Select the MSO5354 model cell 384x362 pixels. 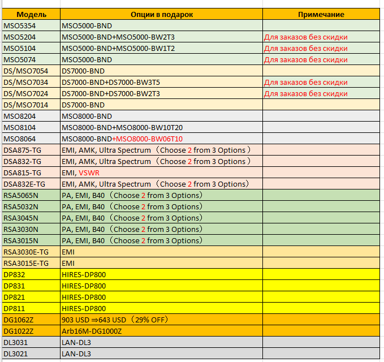pyautogui.click(x=31, y=25)
